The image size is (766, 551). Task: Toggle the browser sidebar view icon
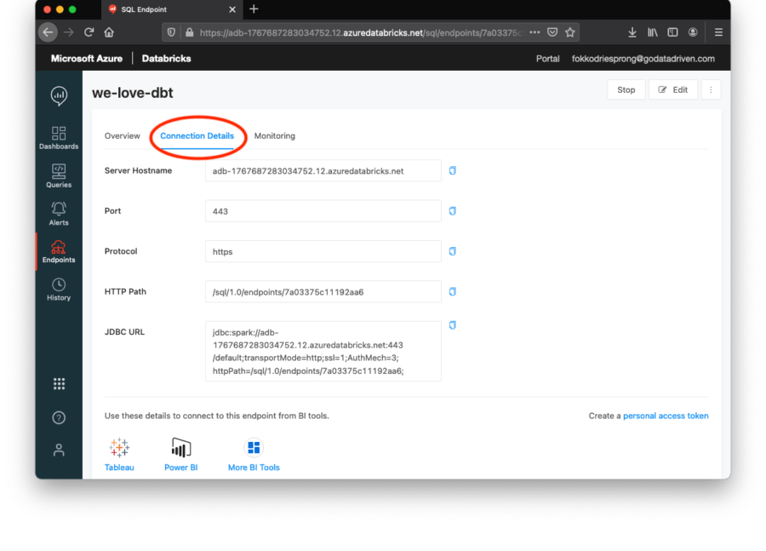pos(672,32)
